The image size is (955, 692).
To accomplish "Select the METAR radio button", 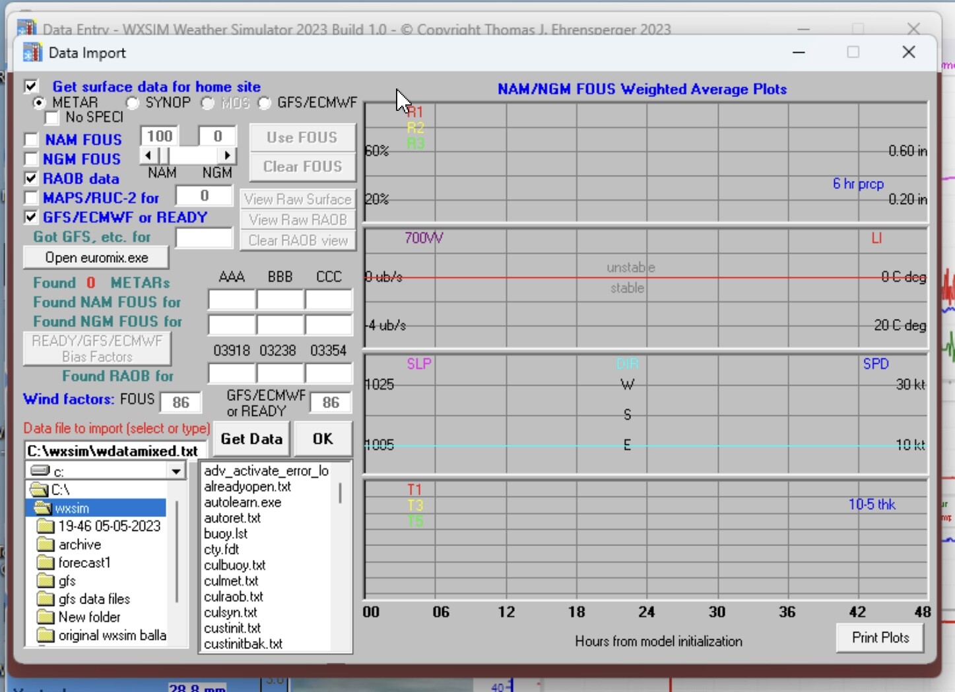I will tap(39, 102).
